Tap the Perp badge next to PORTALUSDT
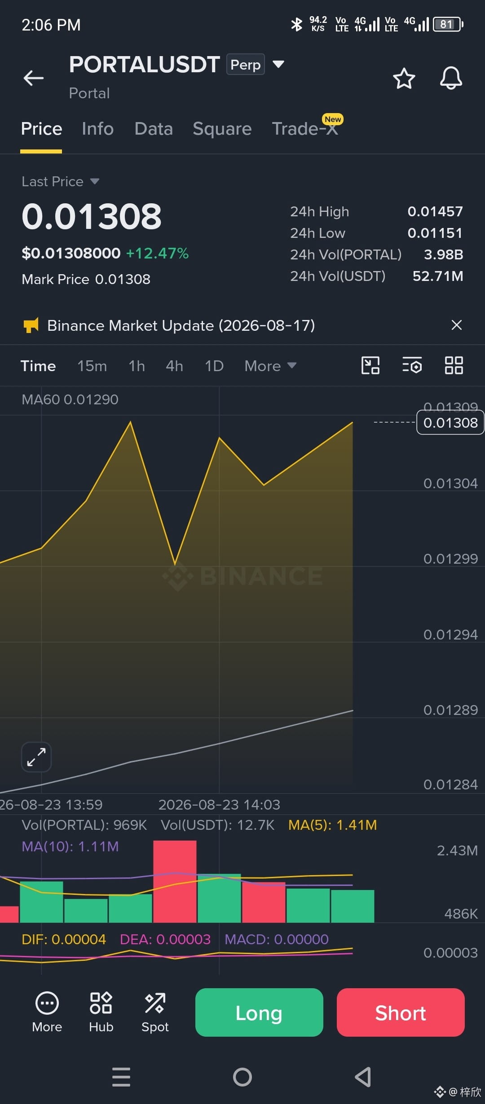 pos(246,64)
